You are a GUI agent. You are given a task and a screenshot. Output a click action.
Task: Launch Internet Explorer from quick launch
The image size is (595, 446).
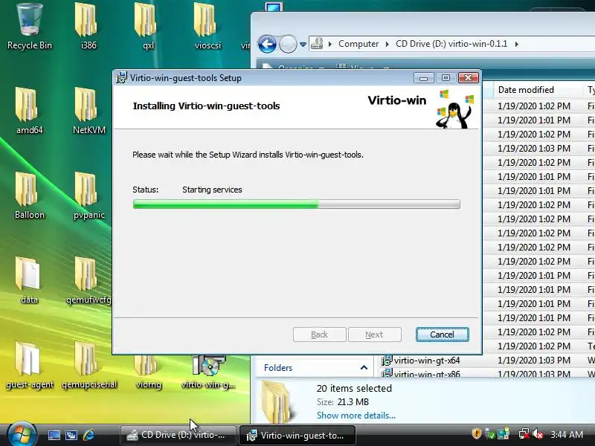click(89, 435)
